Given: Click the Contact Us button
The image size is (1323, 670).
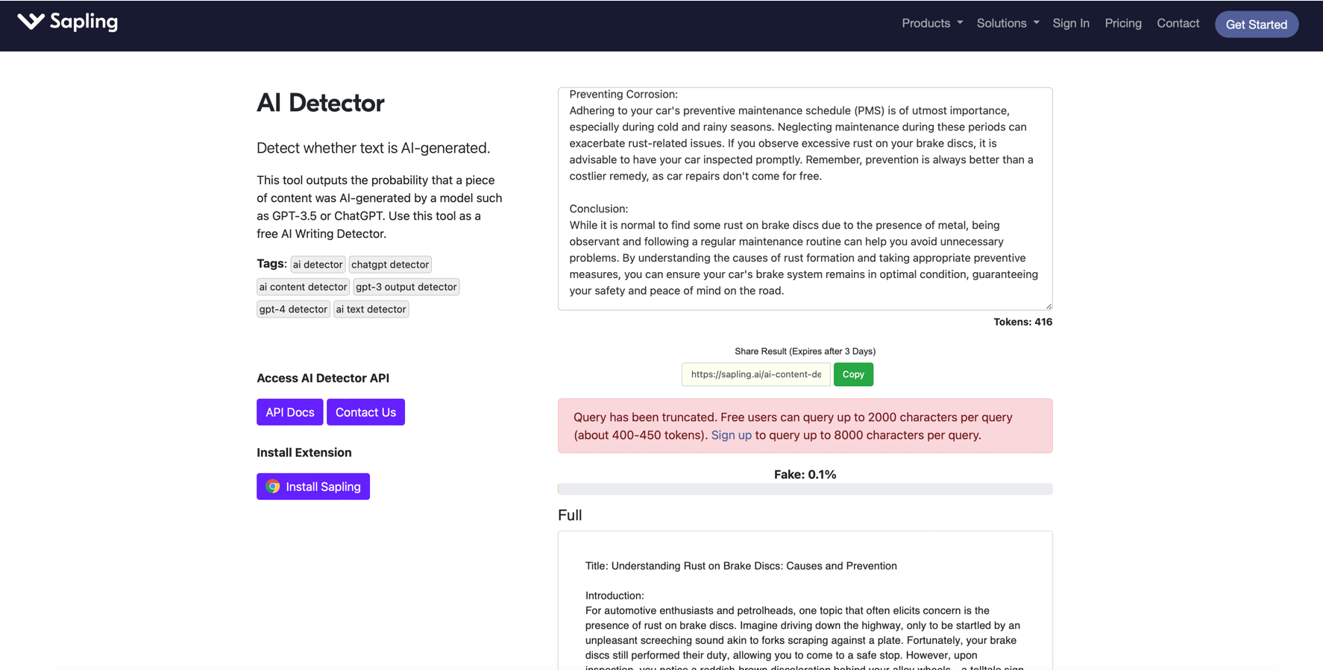Looking at the screenshot, I should 365,412.
